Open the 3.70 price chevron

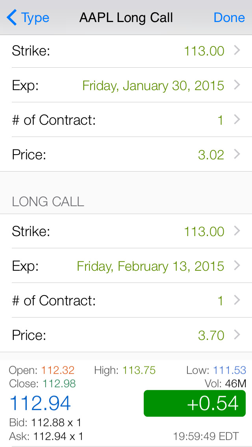click(237, 335)
